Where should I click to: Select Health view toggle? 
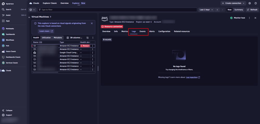click(x=36, y=38)
